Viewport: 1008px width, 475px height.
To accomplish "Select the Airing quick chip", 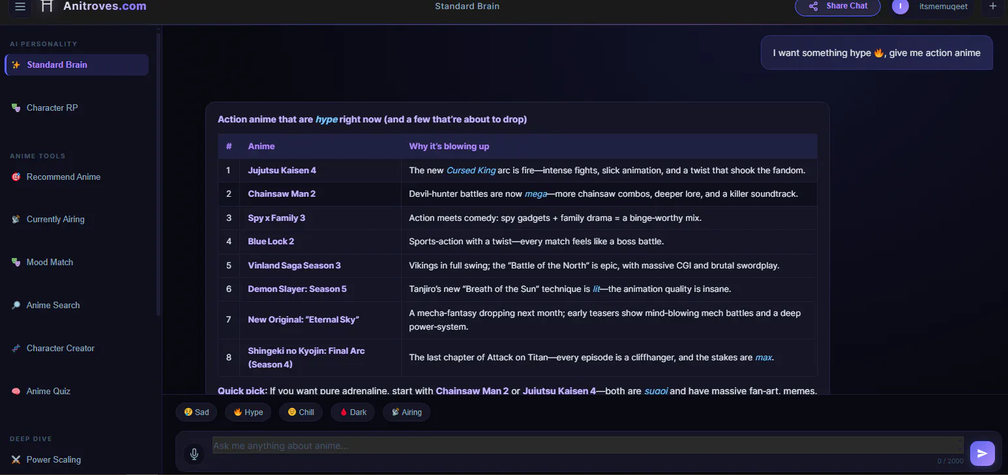I will tap(406, 412).
